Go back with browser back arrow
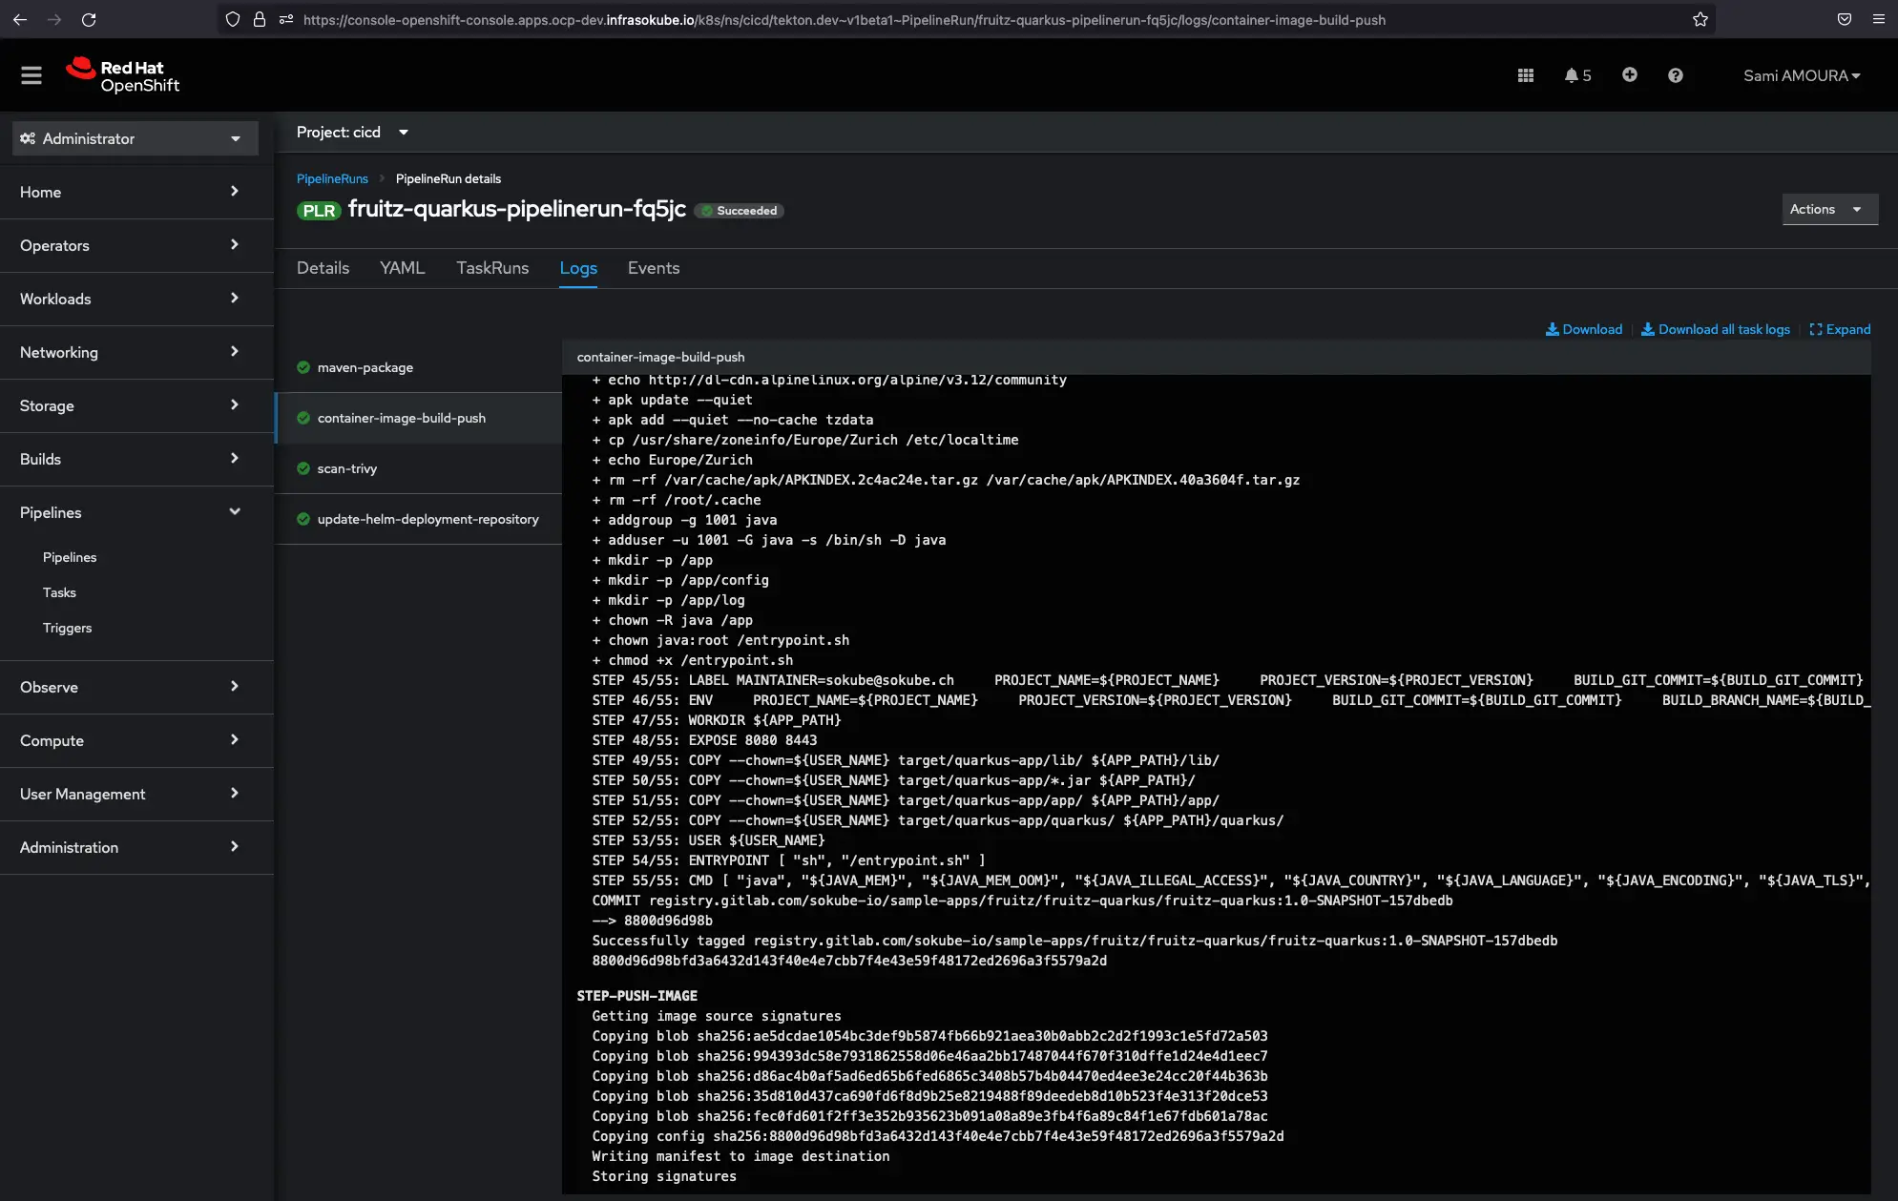1898x1201 pixels. click(x=19, y=19)
